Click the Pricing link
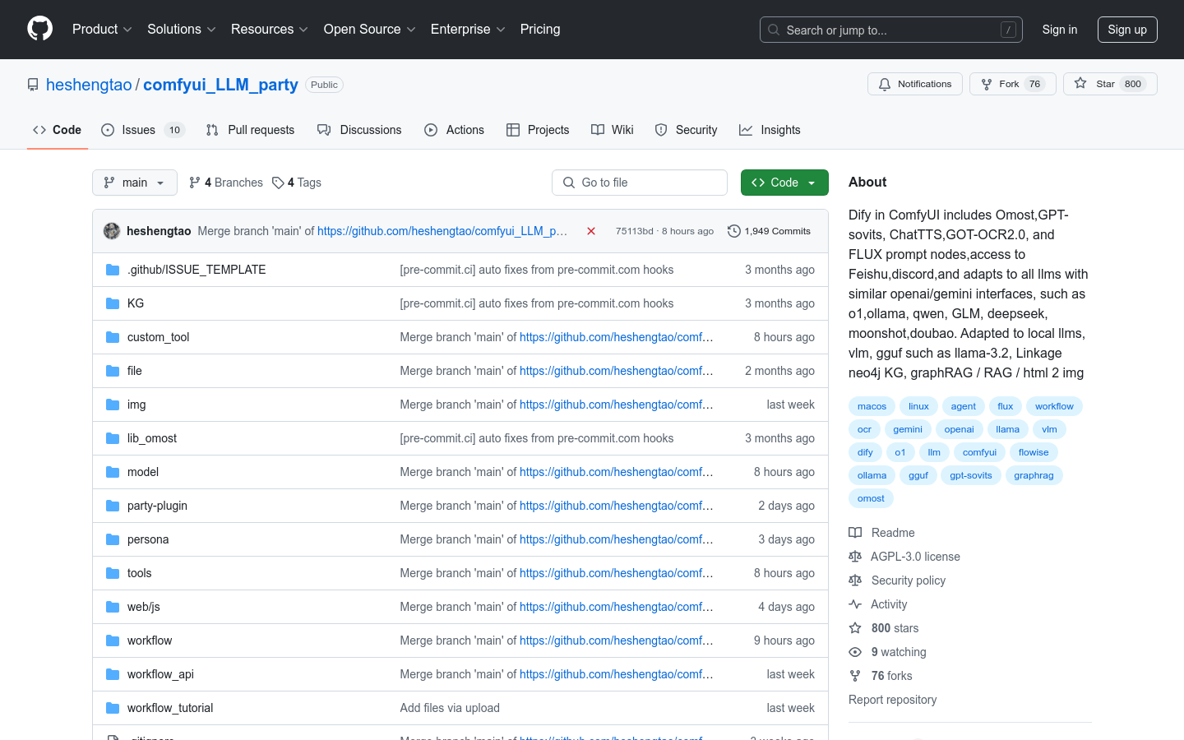This screenshot has height=740, width=1184. pyautogui.click(x=540, y=29)
